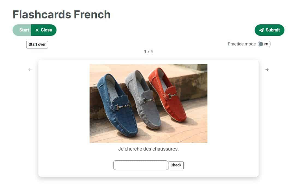Click the X icon in the Close button
This screenshot has height=196, width=306.
click(x=37, y=30)
